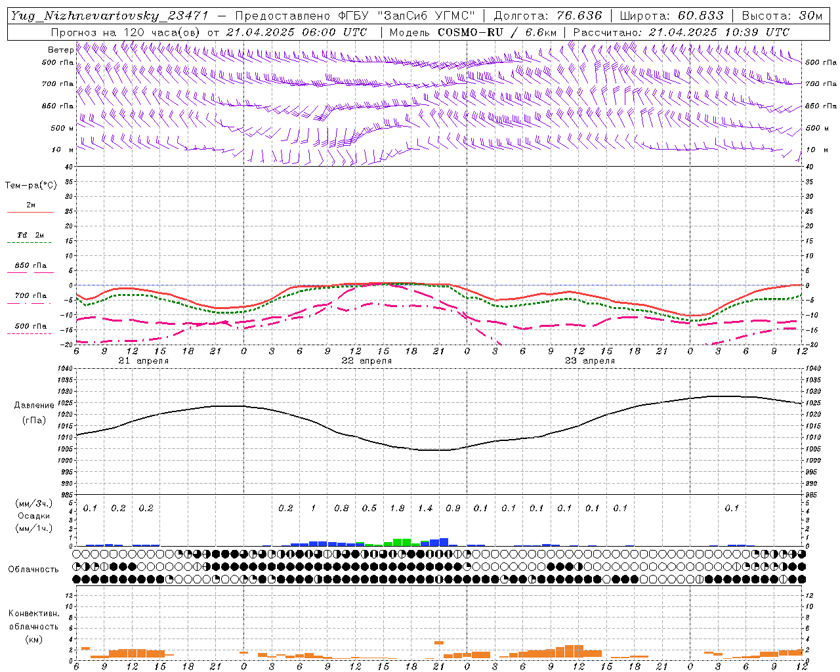
Task: Click the Рассчитано: 21.04.2025 10:39 UTC timestamp
Action: coord(681,32)
